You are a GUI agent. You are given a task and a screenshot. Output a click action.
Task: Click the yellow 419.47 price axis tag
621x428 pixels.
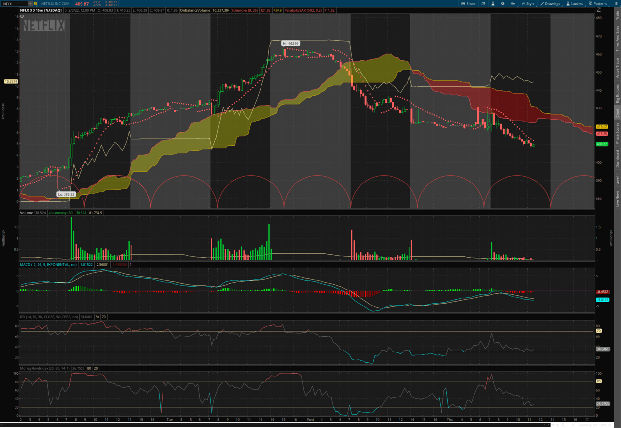pos(602,126)
